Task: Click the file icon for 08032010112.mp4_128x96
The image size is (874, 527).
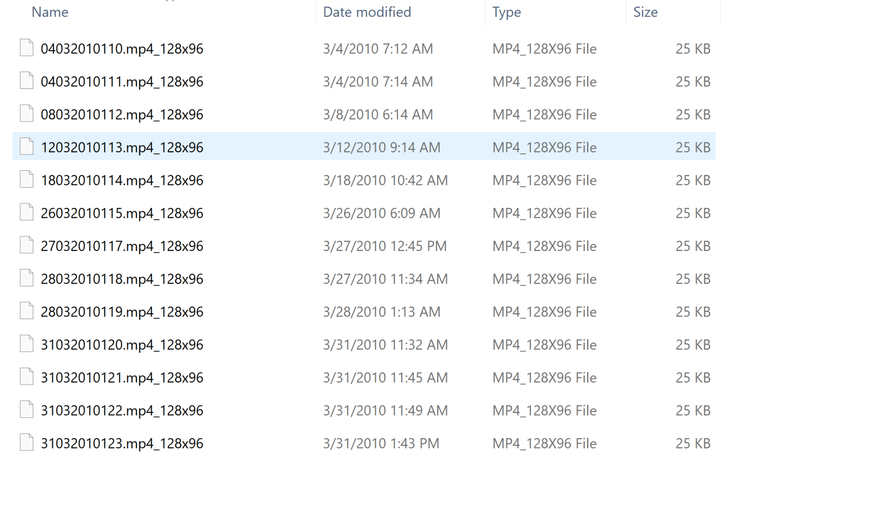Action: [26, 113]
